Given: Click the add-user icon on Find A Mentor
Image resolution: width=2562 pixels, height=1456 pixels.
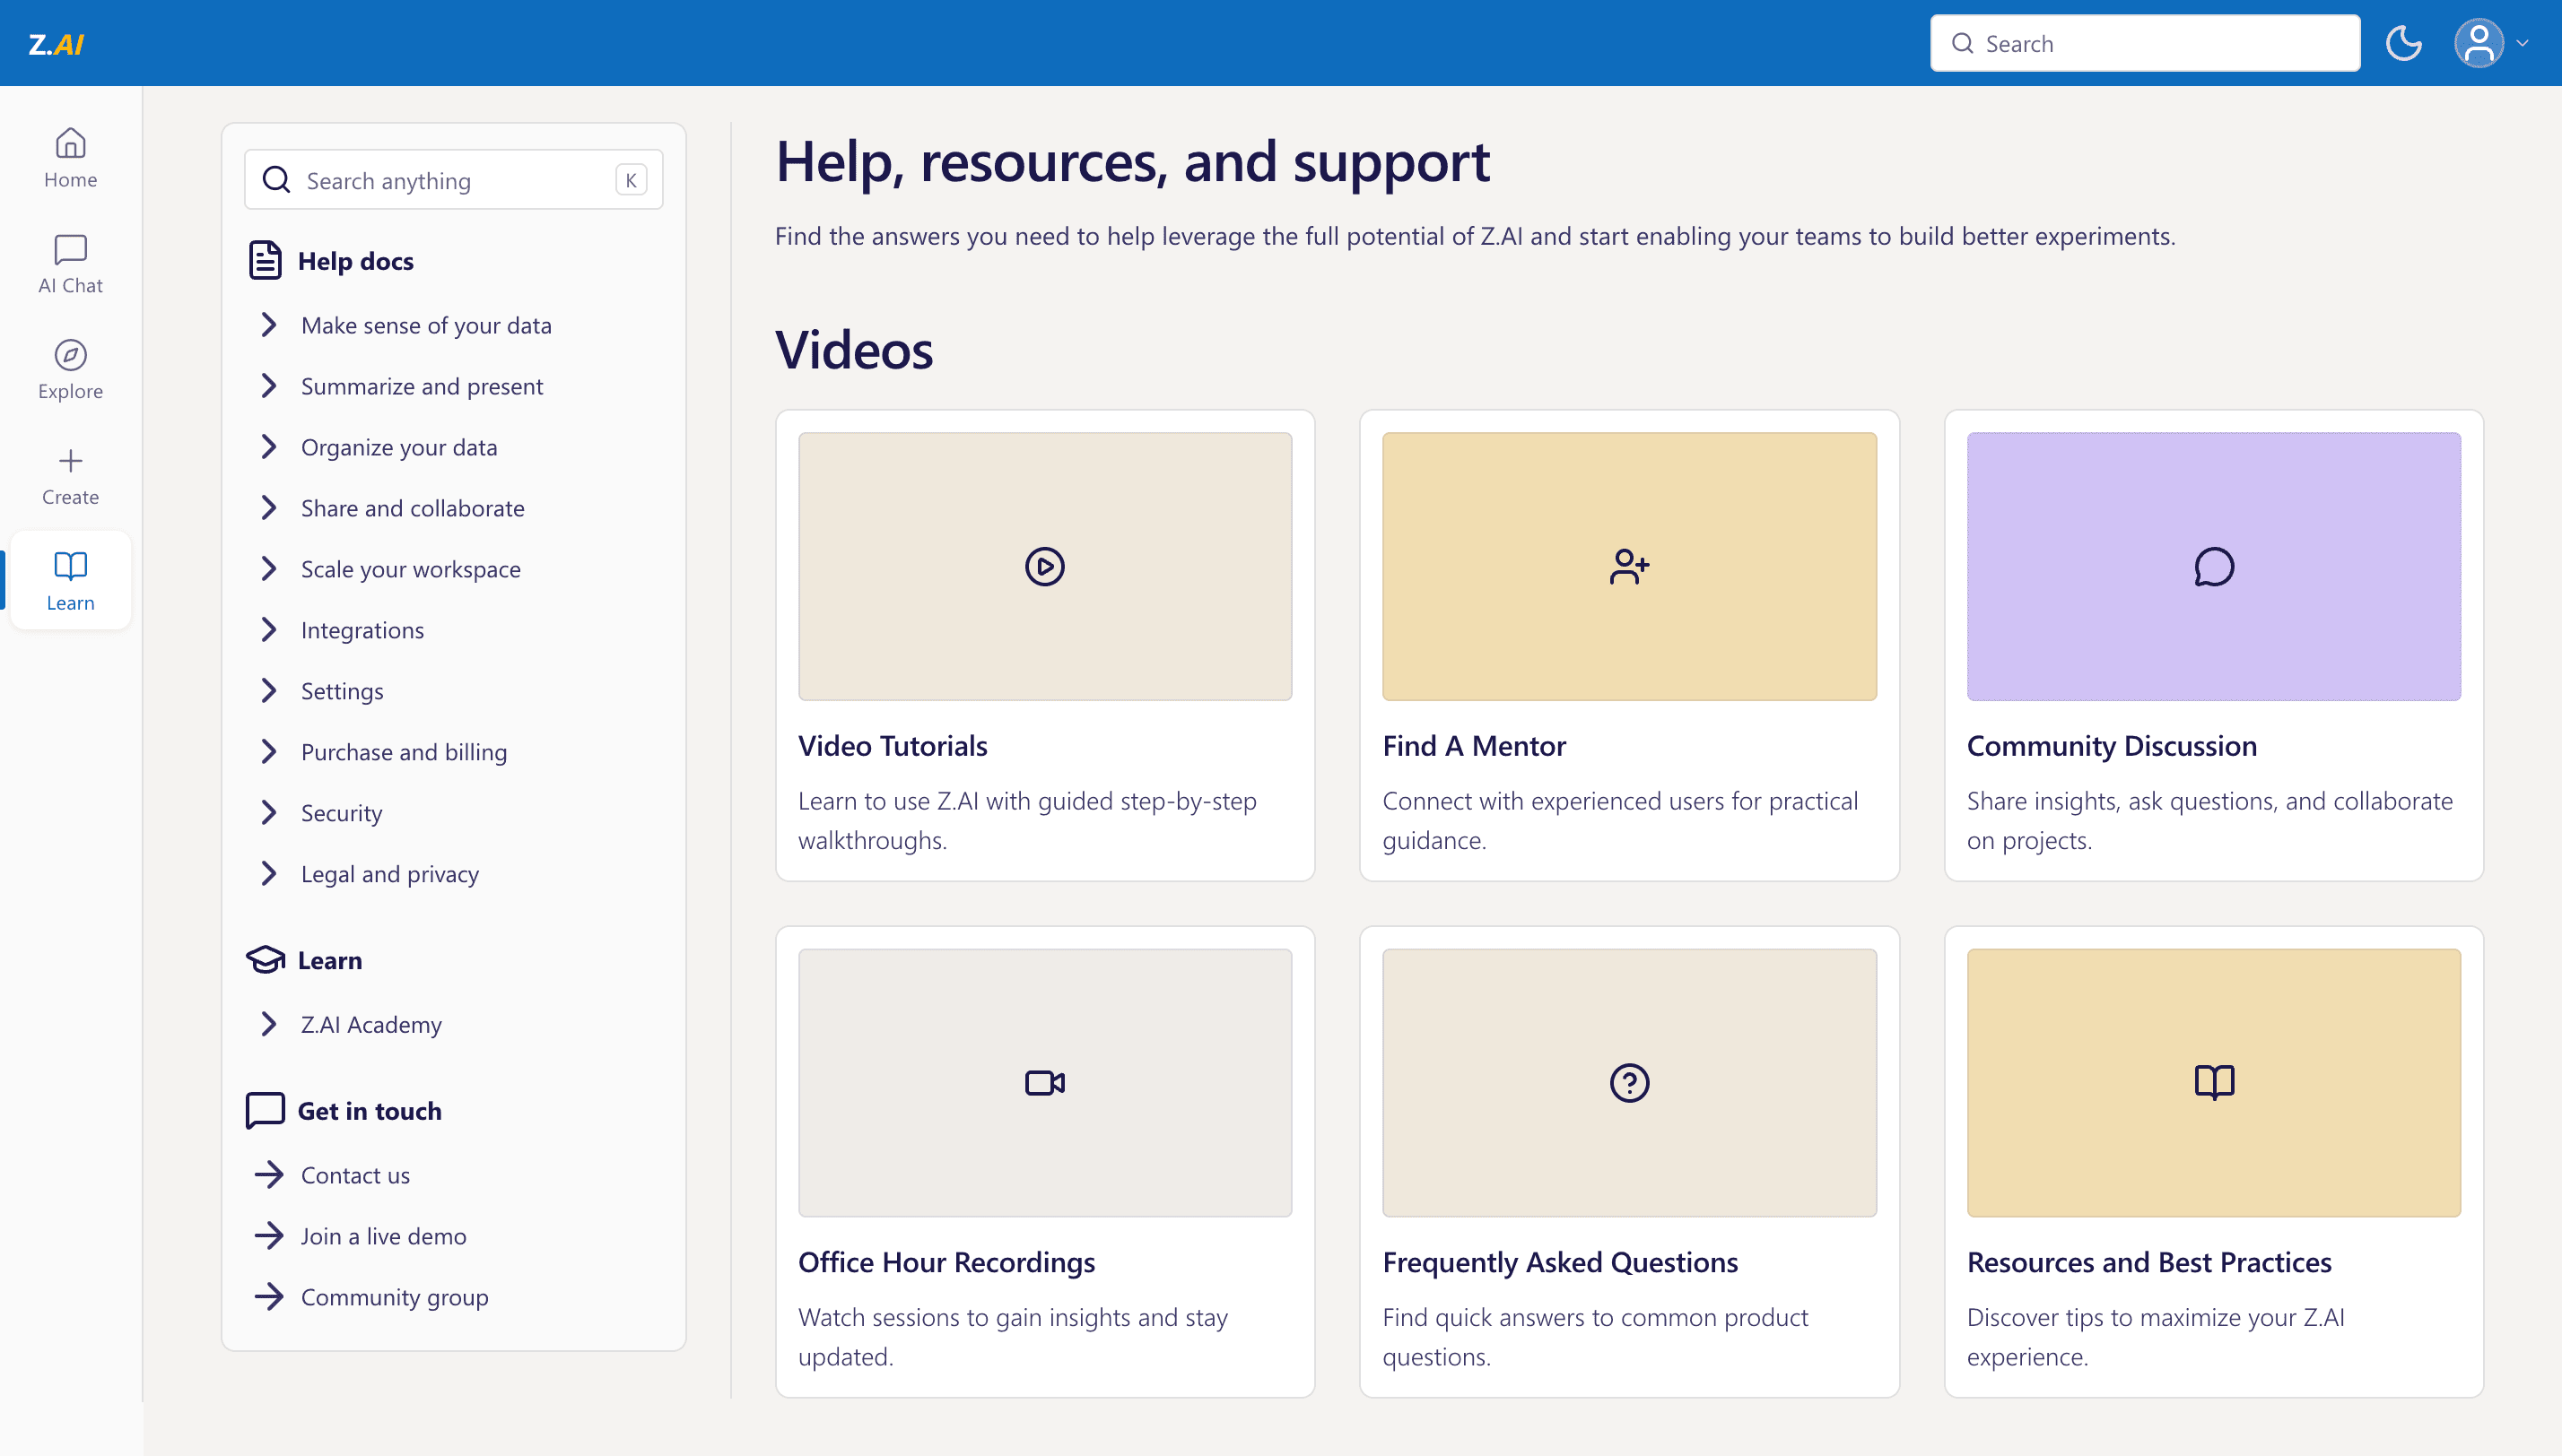Looking at the screenshot, I should click(x=1629, y=566).
